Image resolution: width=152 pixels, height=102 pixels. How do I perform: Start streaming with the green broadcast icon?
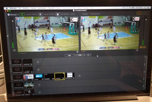coord(22,15)
